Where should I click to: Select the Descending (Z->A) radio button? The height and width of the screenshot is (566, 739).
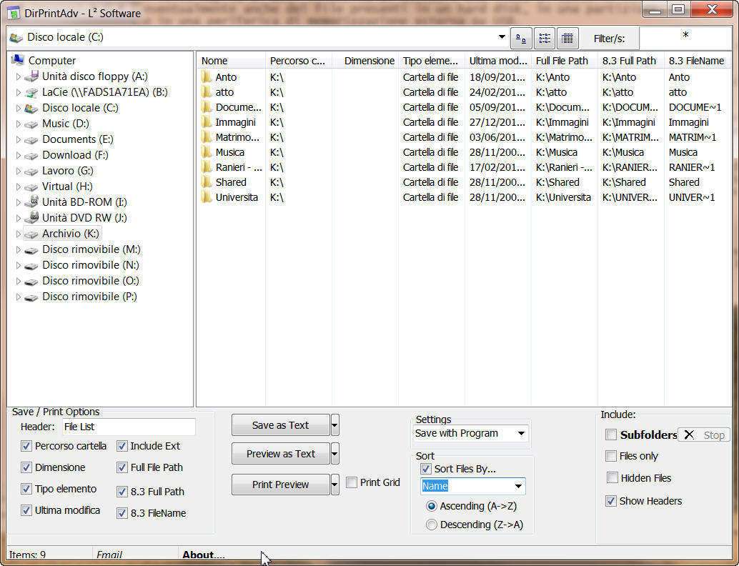(x=431, y=525)
